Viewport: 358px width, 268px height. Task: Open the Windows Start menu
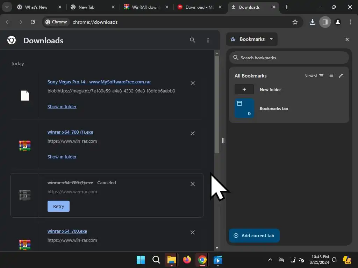[x=141, y=260]
